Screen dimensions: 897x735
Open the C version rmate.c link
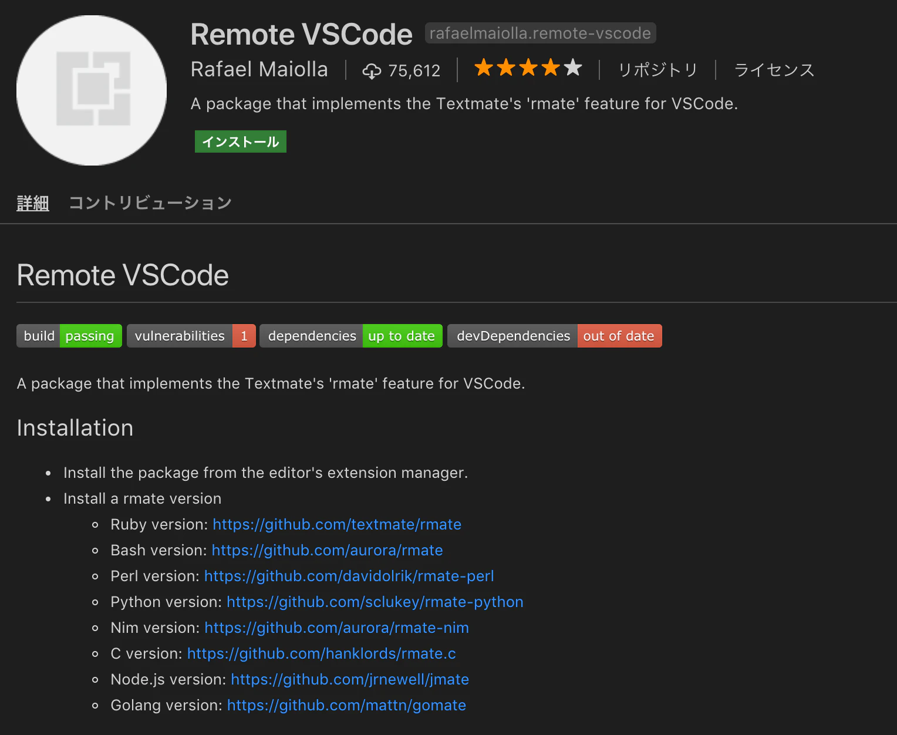321,653
